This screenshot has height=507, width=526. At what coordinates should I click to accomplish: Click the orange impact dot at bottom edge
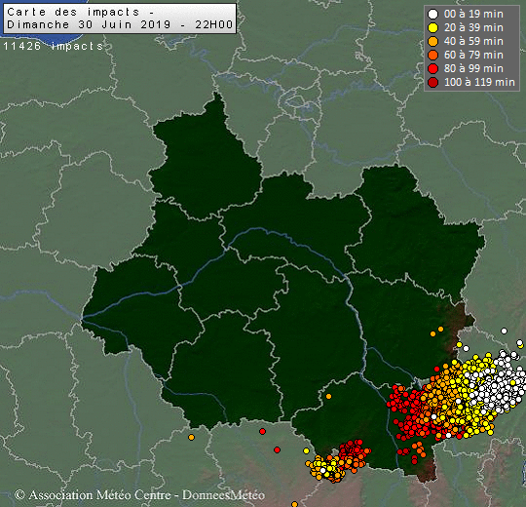pyautogui.click(x=294, y=504)
